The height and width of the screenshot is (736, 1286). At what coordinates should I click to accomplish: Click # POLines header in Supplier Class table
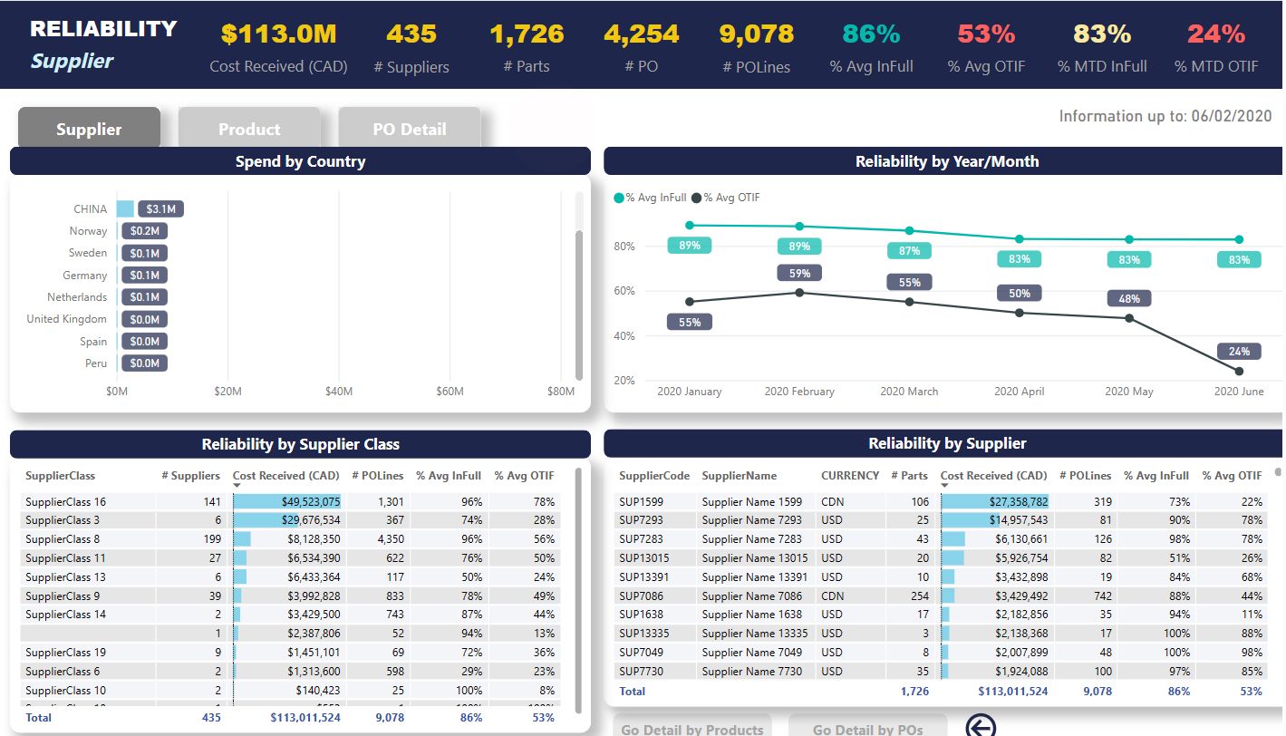tap(378, 475)
